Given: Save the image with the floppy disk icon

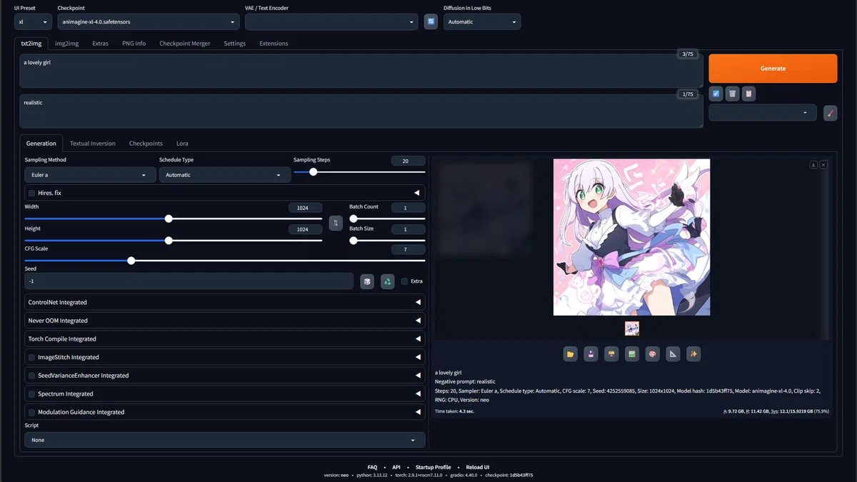Looking at the screenshot, I should coord(591,353).
